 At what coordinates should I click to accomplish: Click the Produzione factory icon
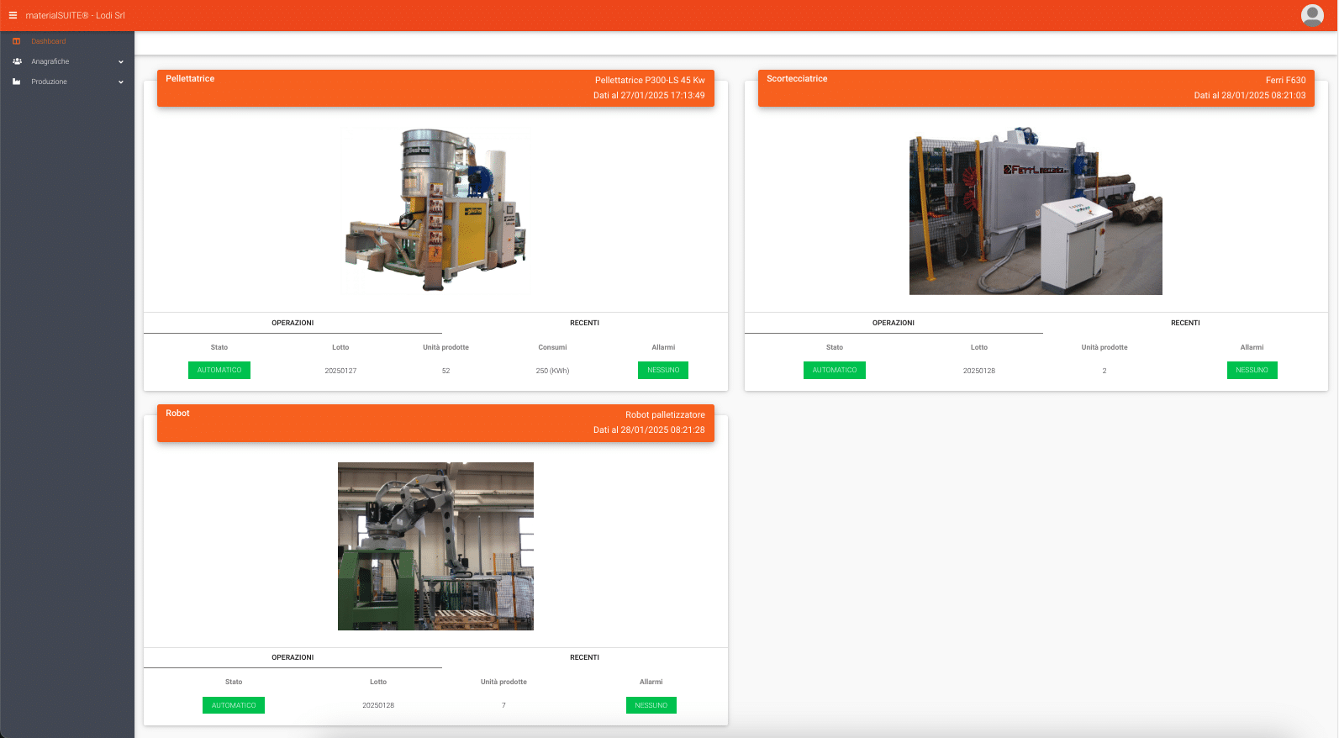pos(16,82)
